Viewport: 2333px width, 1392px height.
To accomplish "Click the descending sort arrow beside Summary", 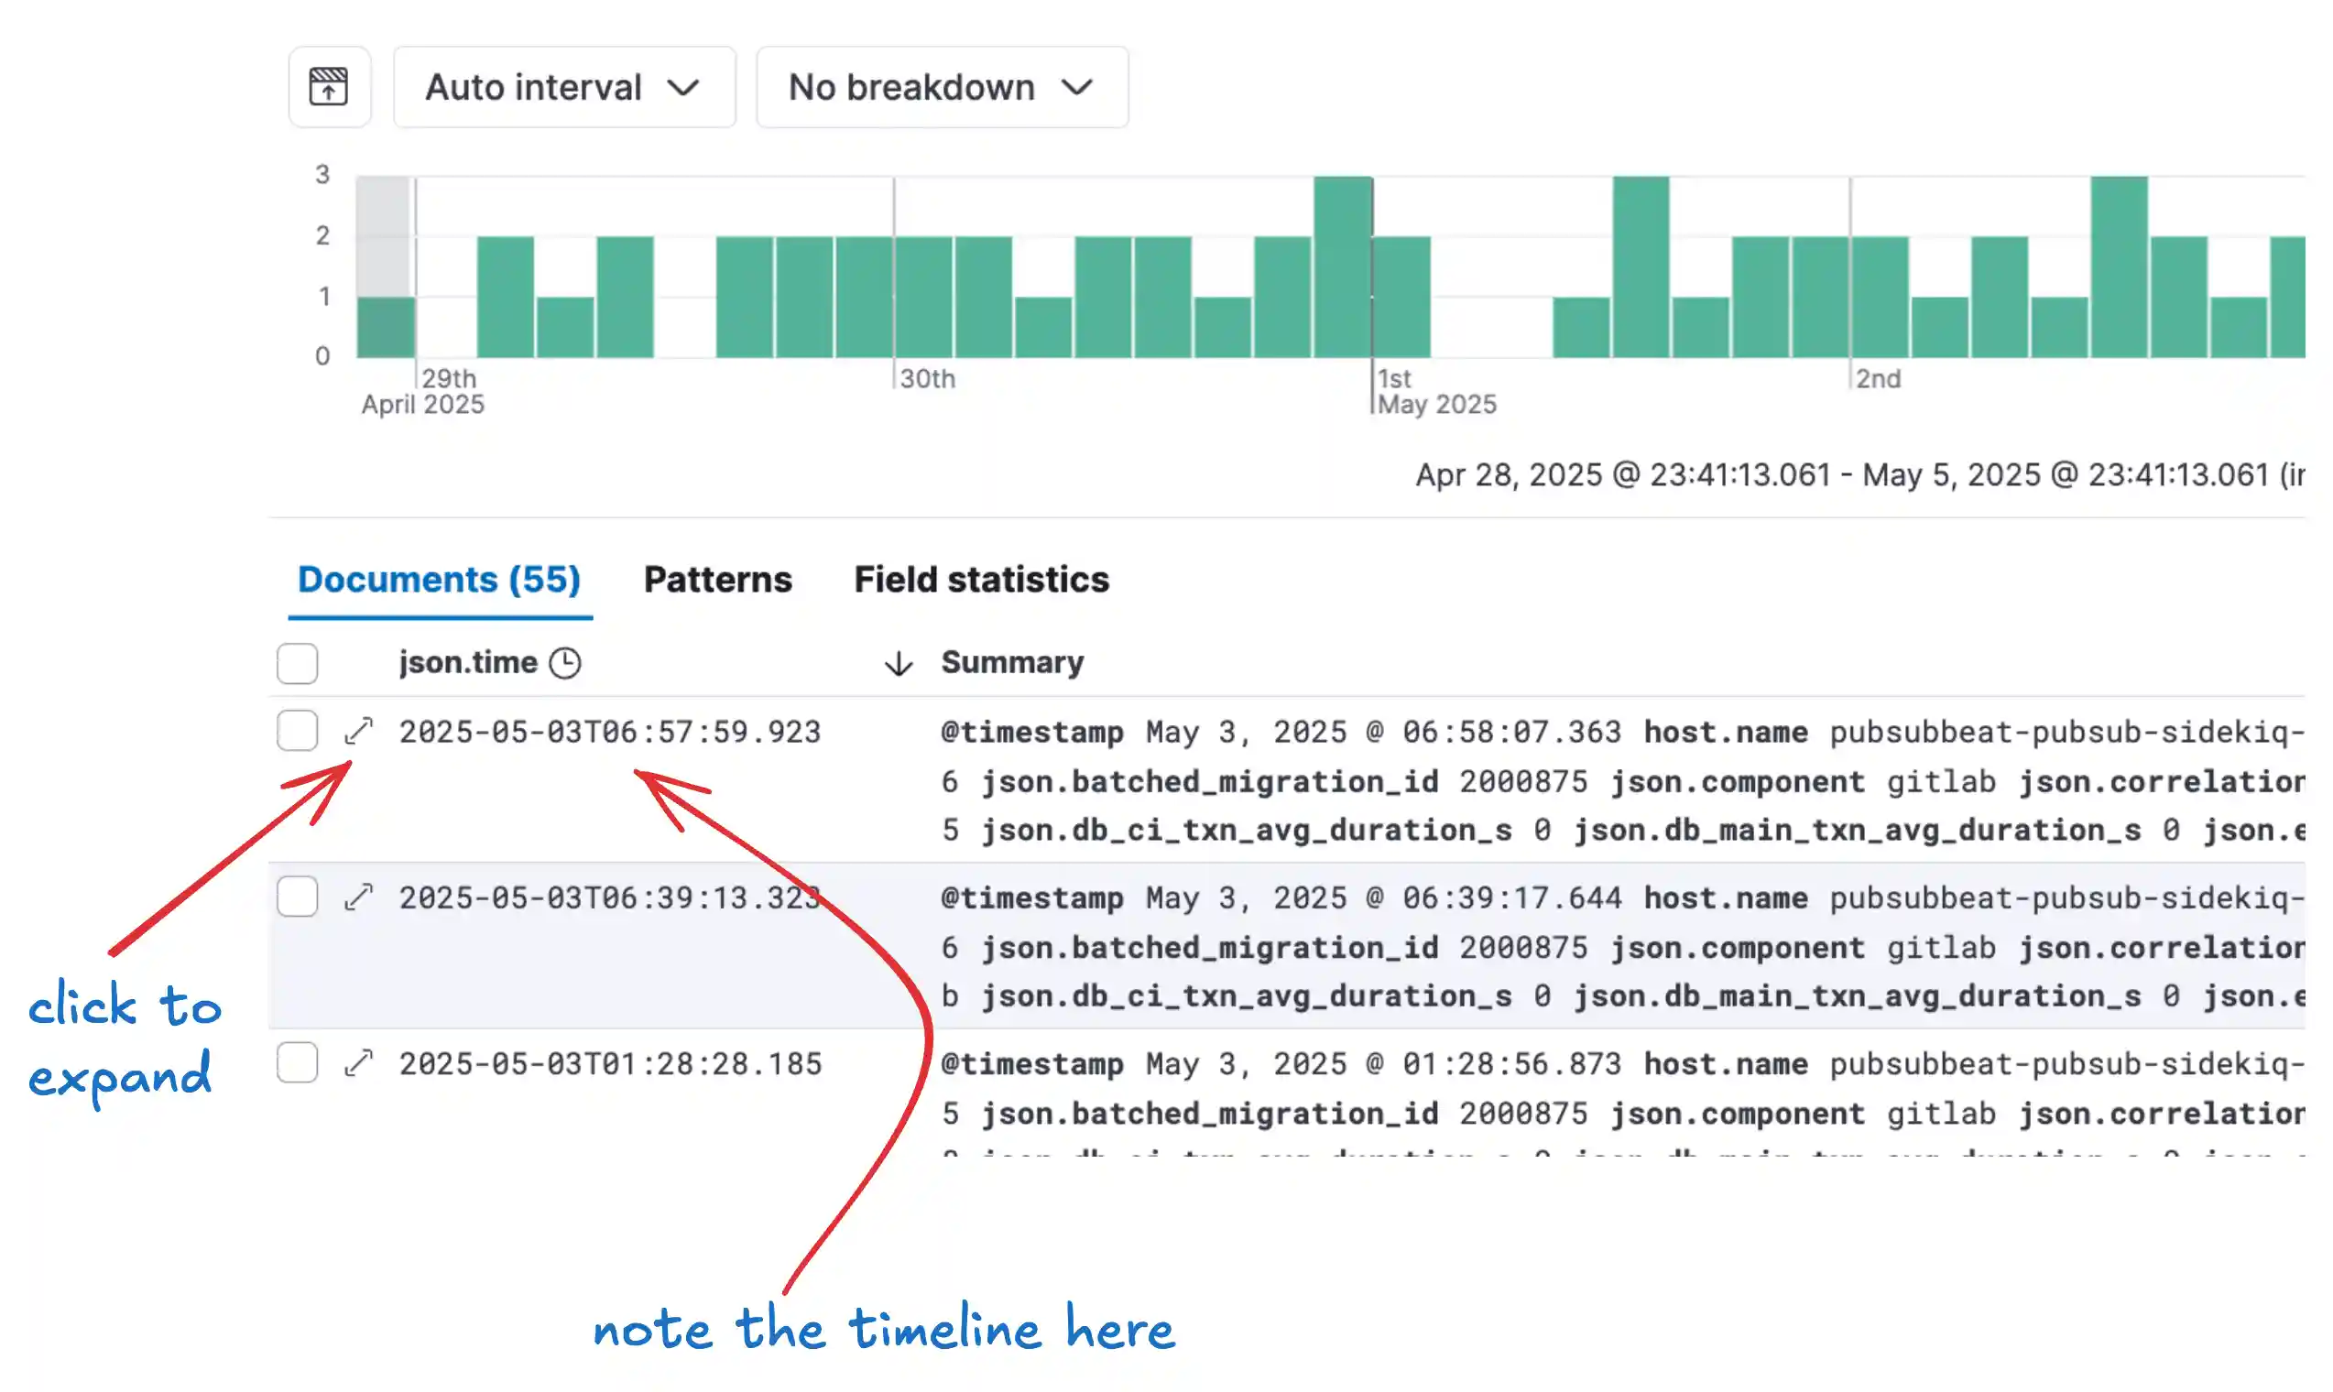I will click(x=898, y=663).
